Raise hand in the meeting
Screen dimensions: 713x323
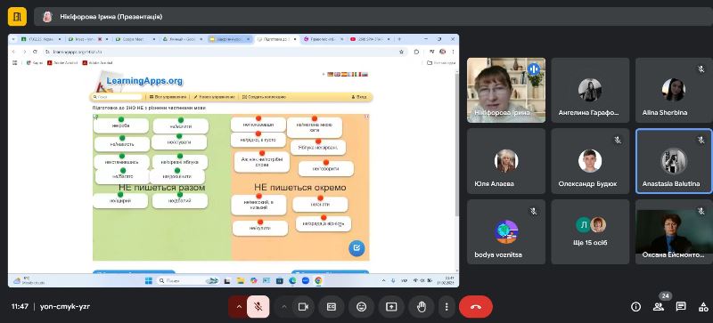(422, 307)
